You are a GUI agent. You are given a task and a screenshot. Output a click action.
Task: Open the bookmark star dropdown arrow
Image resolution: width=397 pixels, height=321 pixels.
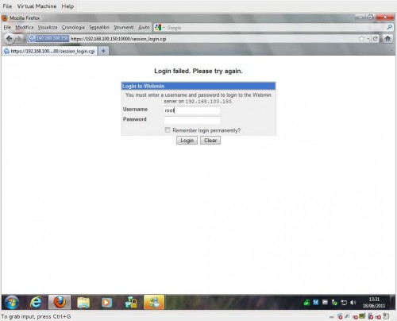(368, 39)
